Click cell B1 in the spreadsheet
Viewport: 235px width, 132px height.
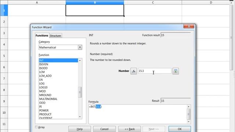pos(95,10)
